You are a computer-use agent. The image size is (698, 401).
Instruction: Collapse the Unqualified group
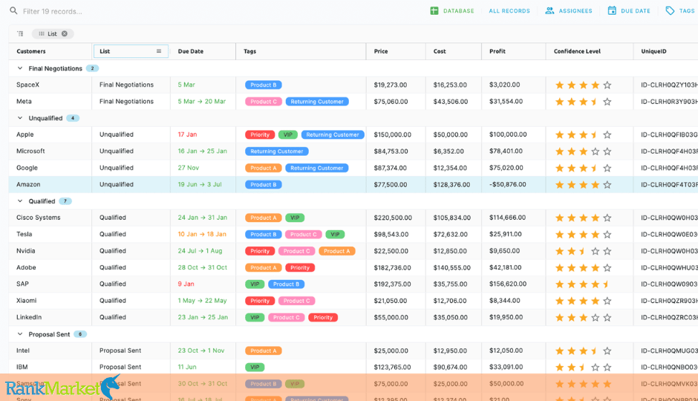click(x=19, y=118)
